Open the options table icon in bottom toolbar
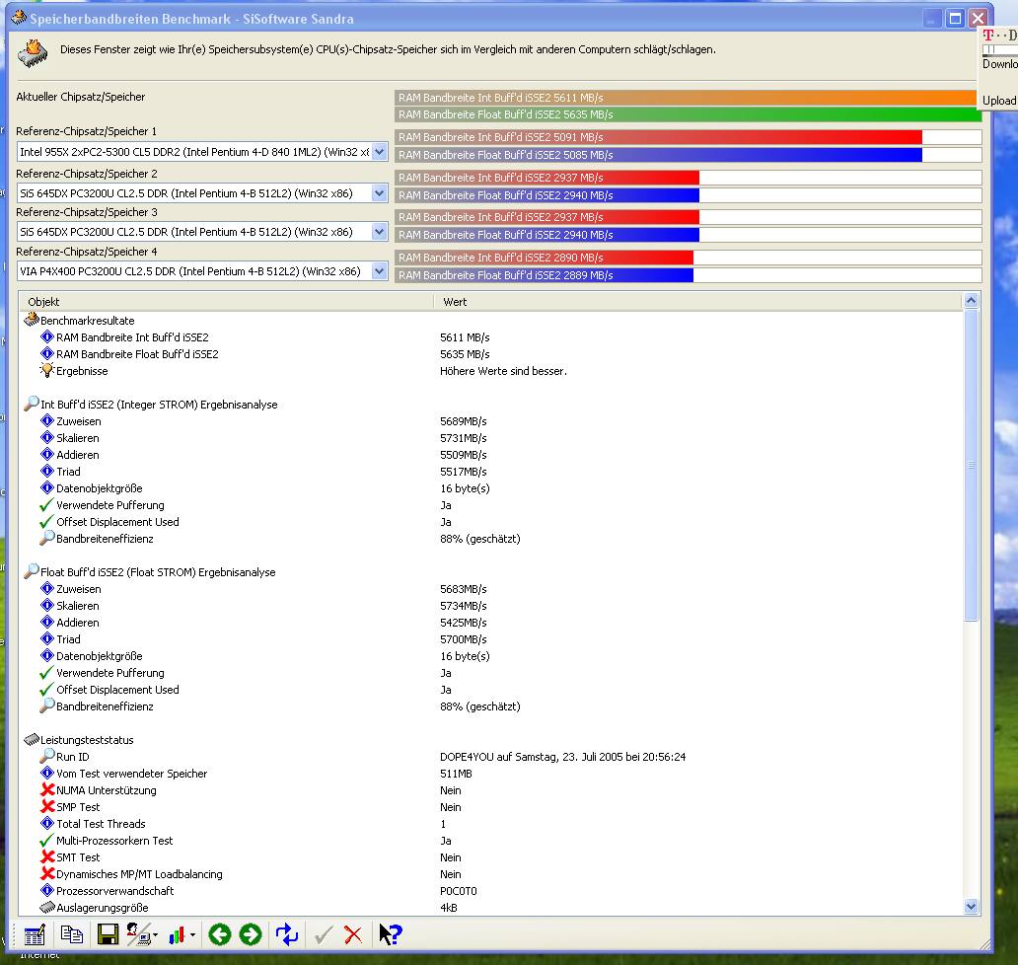This screenshot has width=1018, height=965. click(34, 935)
